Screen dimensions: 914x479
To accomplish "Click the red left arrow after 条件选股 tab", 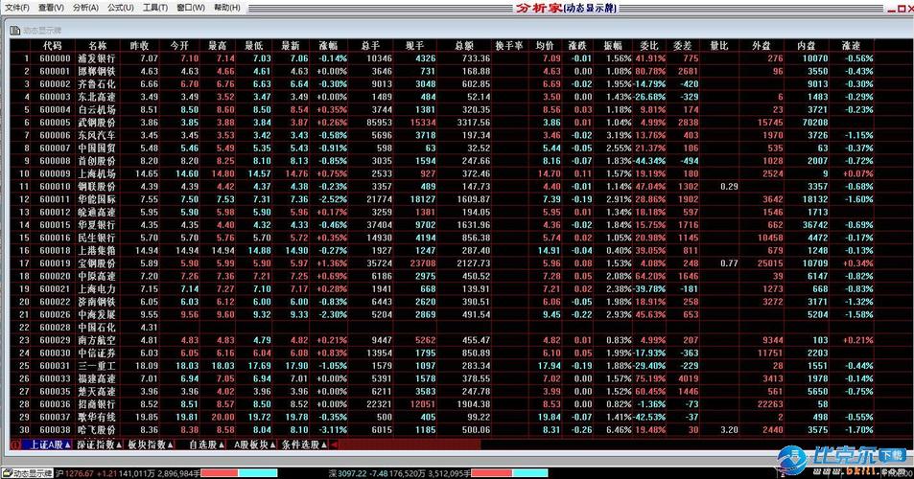I will (335, 445).
